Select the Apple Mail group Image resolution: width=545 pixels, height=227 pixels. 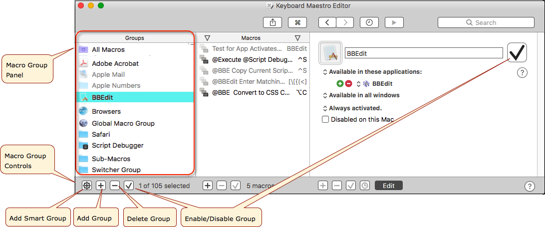pyautogui.click(x=134, y=74)
